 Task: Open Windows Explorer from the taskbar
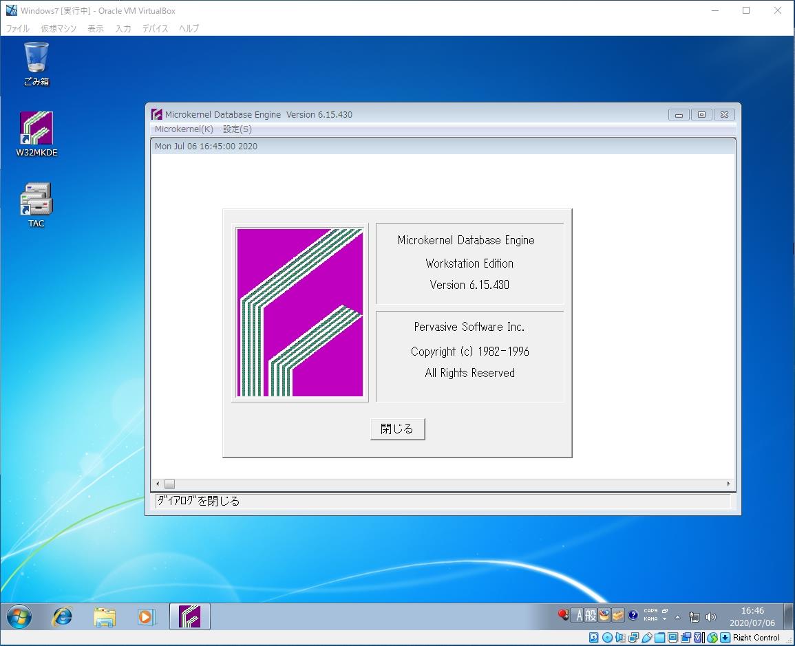click(x=105, y=616)
